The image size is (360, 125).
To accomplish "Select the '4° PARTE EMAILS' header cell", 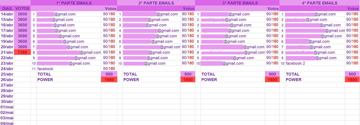I will pos(320,3).
